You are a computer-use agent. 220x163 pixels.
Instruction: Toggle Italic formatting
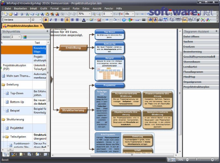click(51, 20)
